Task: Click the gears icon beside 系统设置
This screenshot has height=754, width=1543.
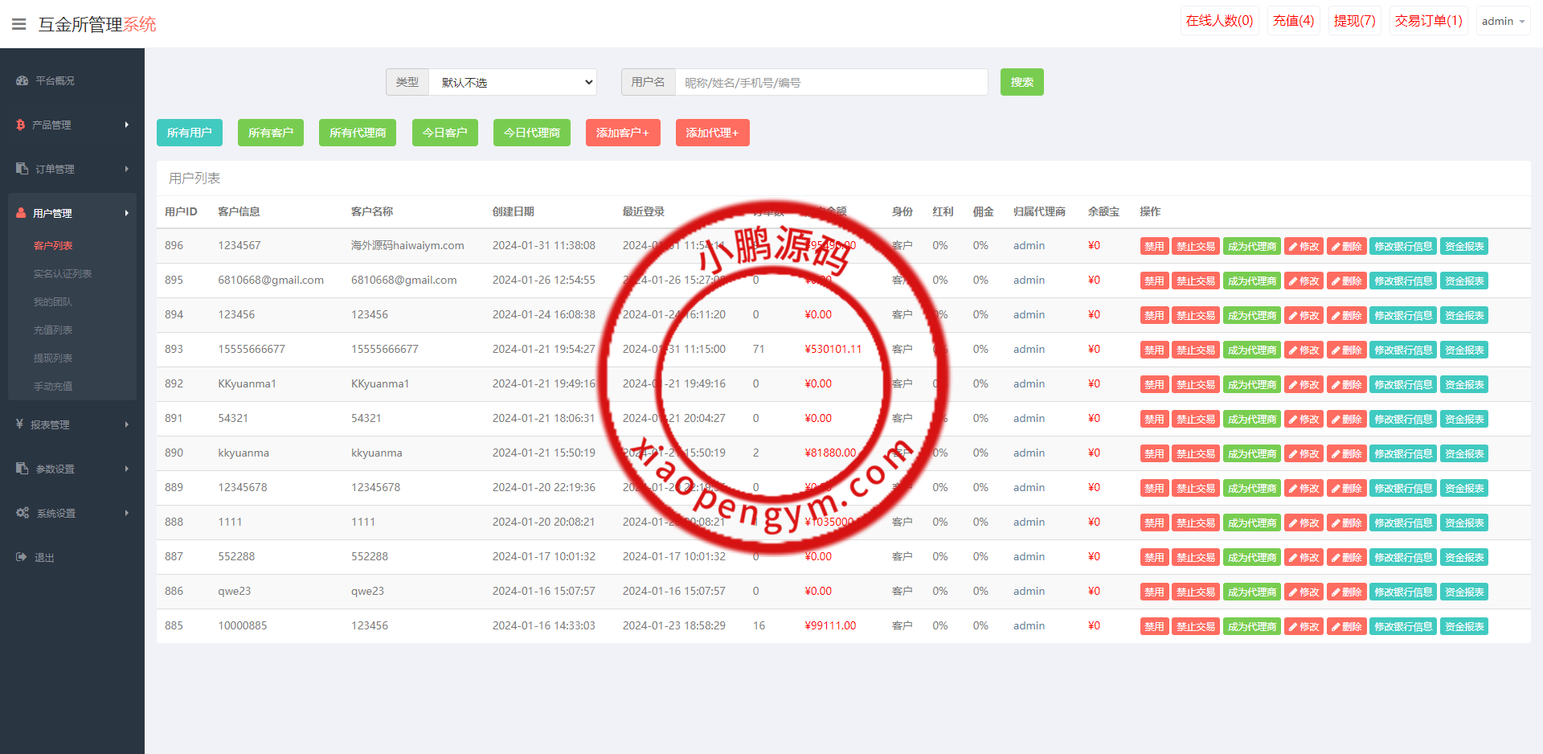Action: pos(23,513)
